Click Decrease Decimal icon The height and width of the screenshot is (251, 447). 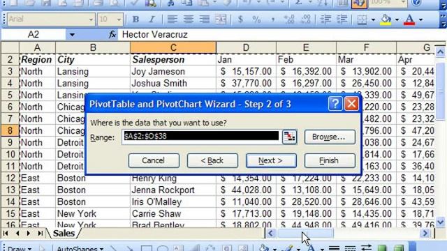pos(306,20)
